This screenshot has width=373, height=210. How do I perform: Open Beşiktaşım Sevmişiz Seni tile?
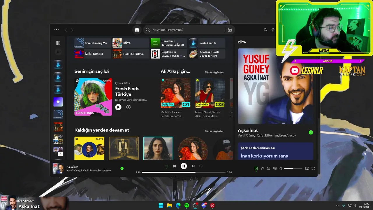169,54
